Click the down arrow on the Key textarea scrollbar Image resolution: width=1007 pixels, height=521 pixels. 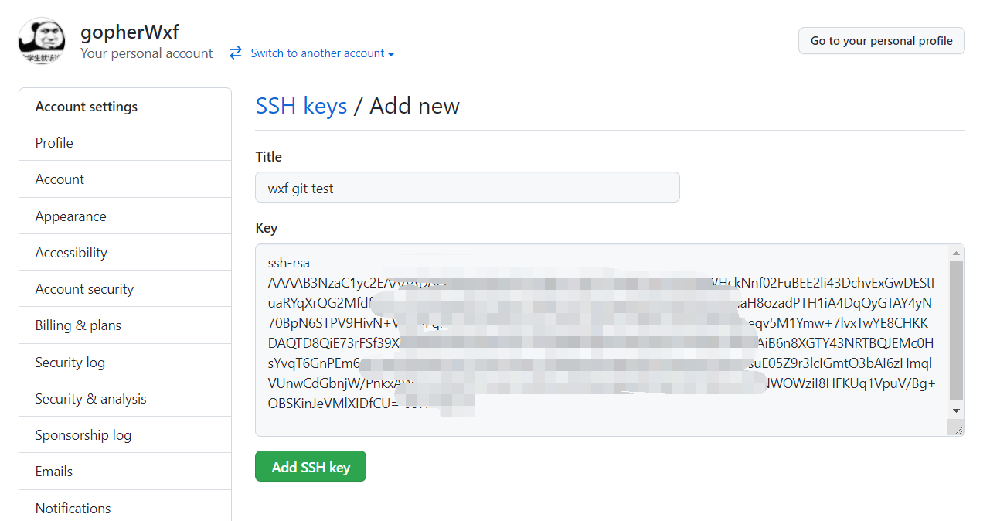click(957, 410)
